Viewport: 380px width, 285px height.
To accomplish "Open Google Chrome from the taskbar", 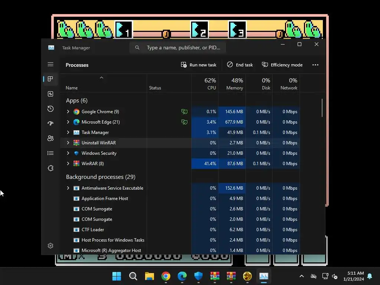I will coord(166,276).
